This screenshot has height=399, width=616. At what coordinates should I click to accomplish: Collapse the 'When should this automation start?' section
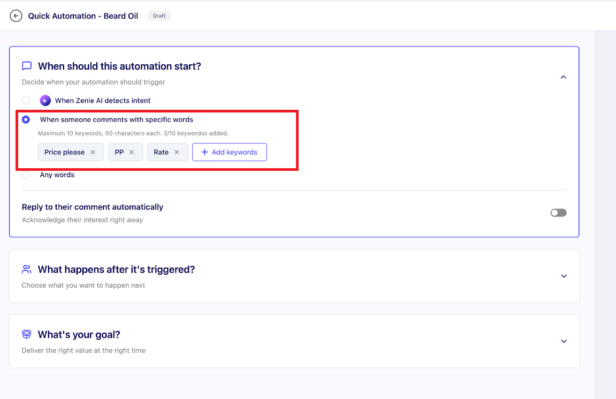click(x=563, y=77)
